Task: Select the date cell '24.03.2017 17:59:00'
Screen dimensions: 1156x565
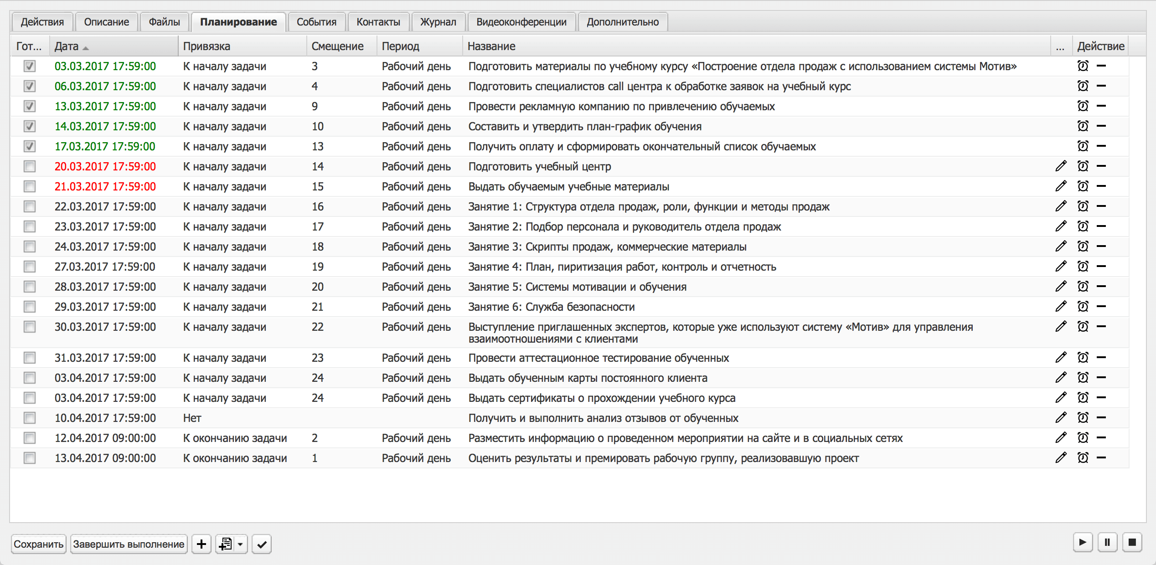Action: (x=105, y=247)
